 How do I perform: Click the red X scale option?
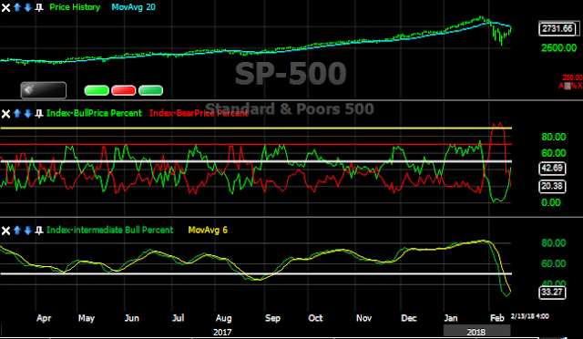pos(580,86)
